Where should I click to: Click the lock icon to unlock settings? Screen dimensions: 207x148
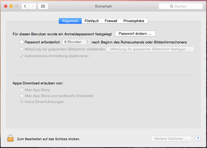pos(10,138)
